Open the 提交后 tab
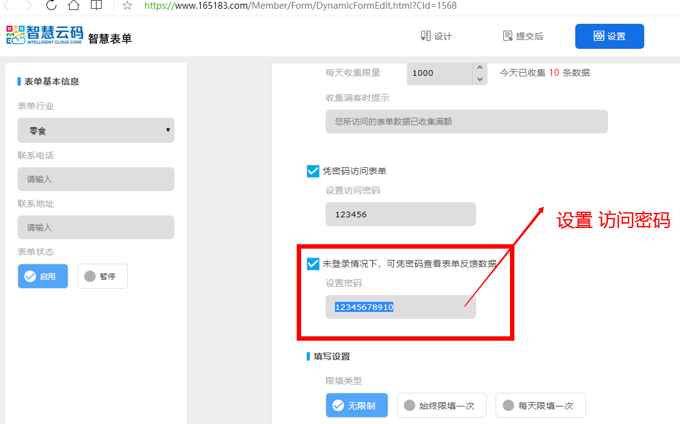This screenshot has width=680, height=424. coord(523,36)
